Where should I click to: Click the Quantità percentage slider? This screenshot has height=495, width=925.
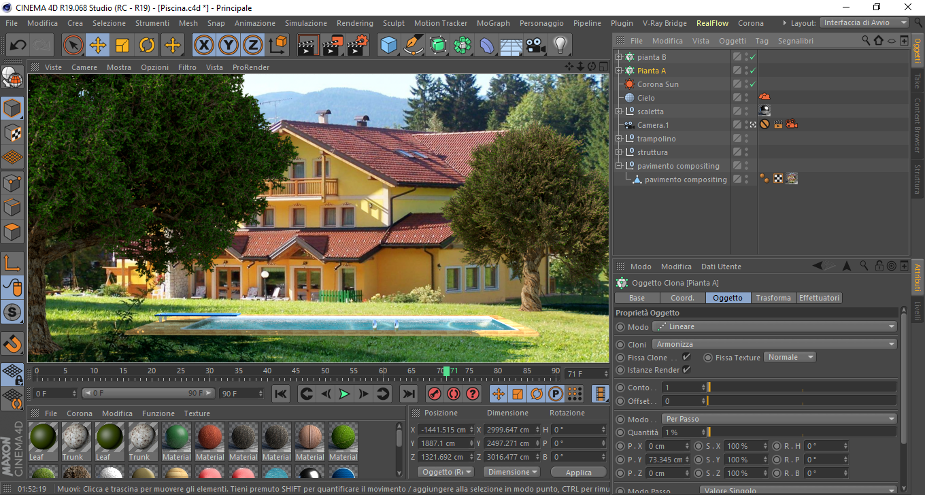[802, 432]
